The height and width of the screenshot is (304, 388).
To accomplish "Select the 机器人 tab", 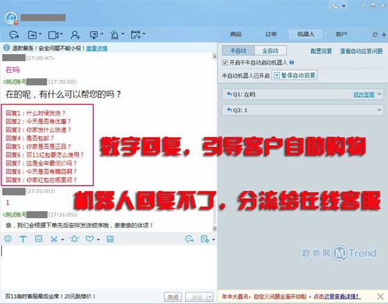I will (306, 34).
